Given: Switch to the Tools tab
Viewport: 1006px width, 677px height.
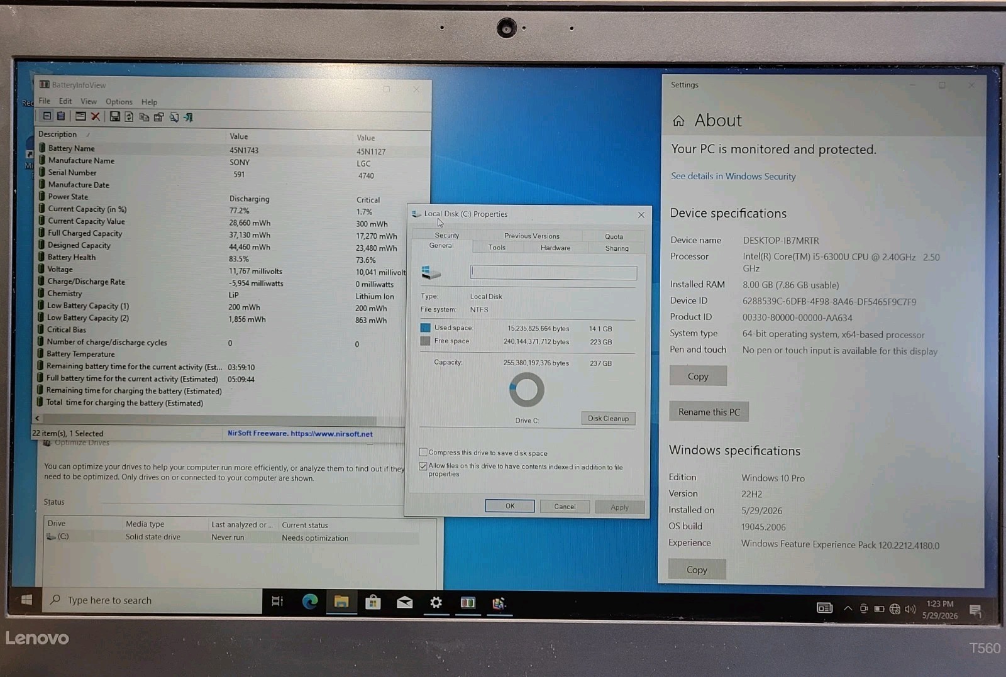Looking at the screenshot, I should click(x=497, y=247).
